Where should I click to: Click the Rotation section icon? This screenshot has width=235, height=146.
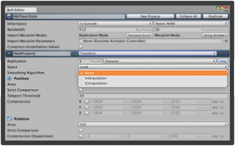(10, 119)
